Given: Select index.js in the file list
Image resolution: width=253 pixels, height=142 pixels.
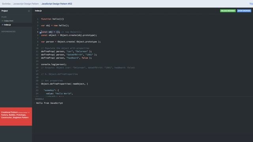Looking at the screenshot, I should 8,25.
